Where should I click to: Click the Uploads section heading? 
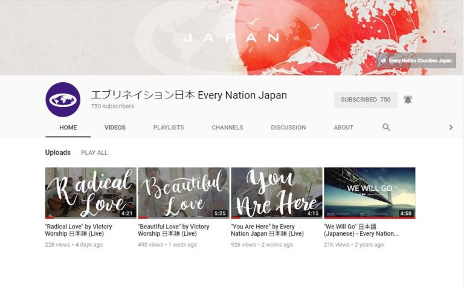58,152
